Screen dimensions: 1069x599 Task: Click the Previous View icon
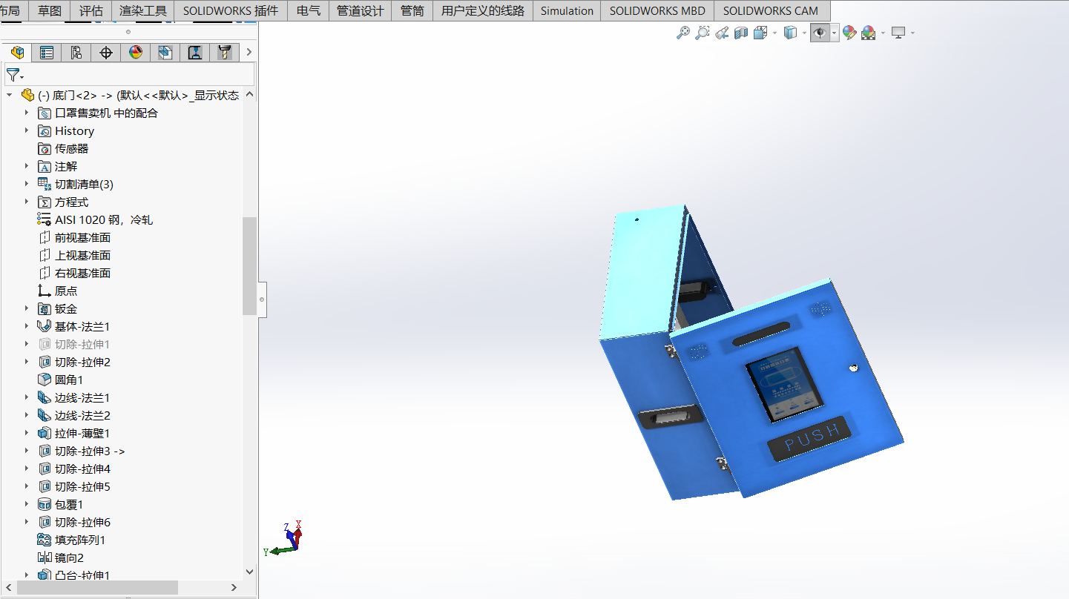(722, 33)
